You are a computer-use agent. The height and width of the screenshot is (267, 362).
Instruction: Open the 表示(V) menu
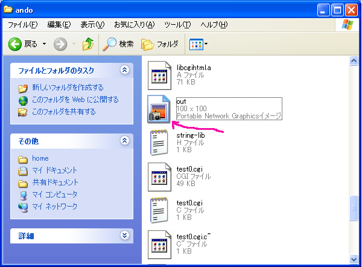92,25
